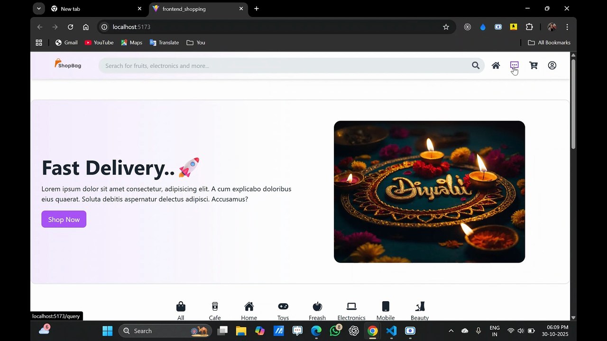Screen dimensions: 607x341
Task: Open Microsoft Edge from taskbar
Action: tap(316, 331)
